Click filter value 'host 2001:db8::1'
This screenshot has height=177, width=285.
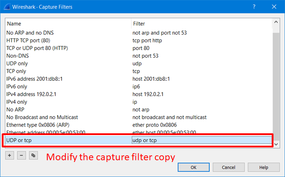click(151, 79)
